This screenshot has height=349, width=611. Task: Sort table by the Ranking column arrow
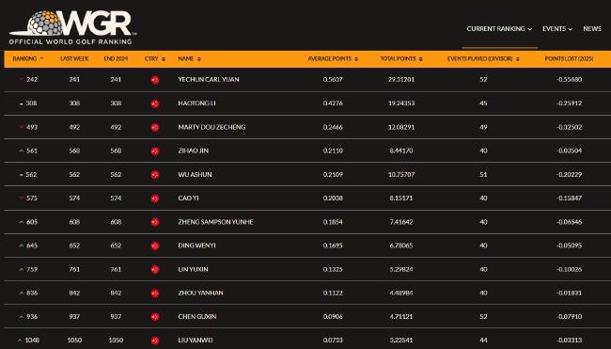41,59
